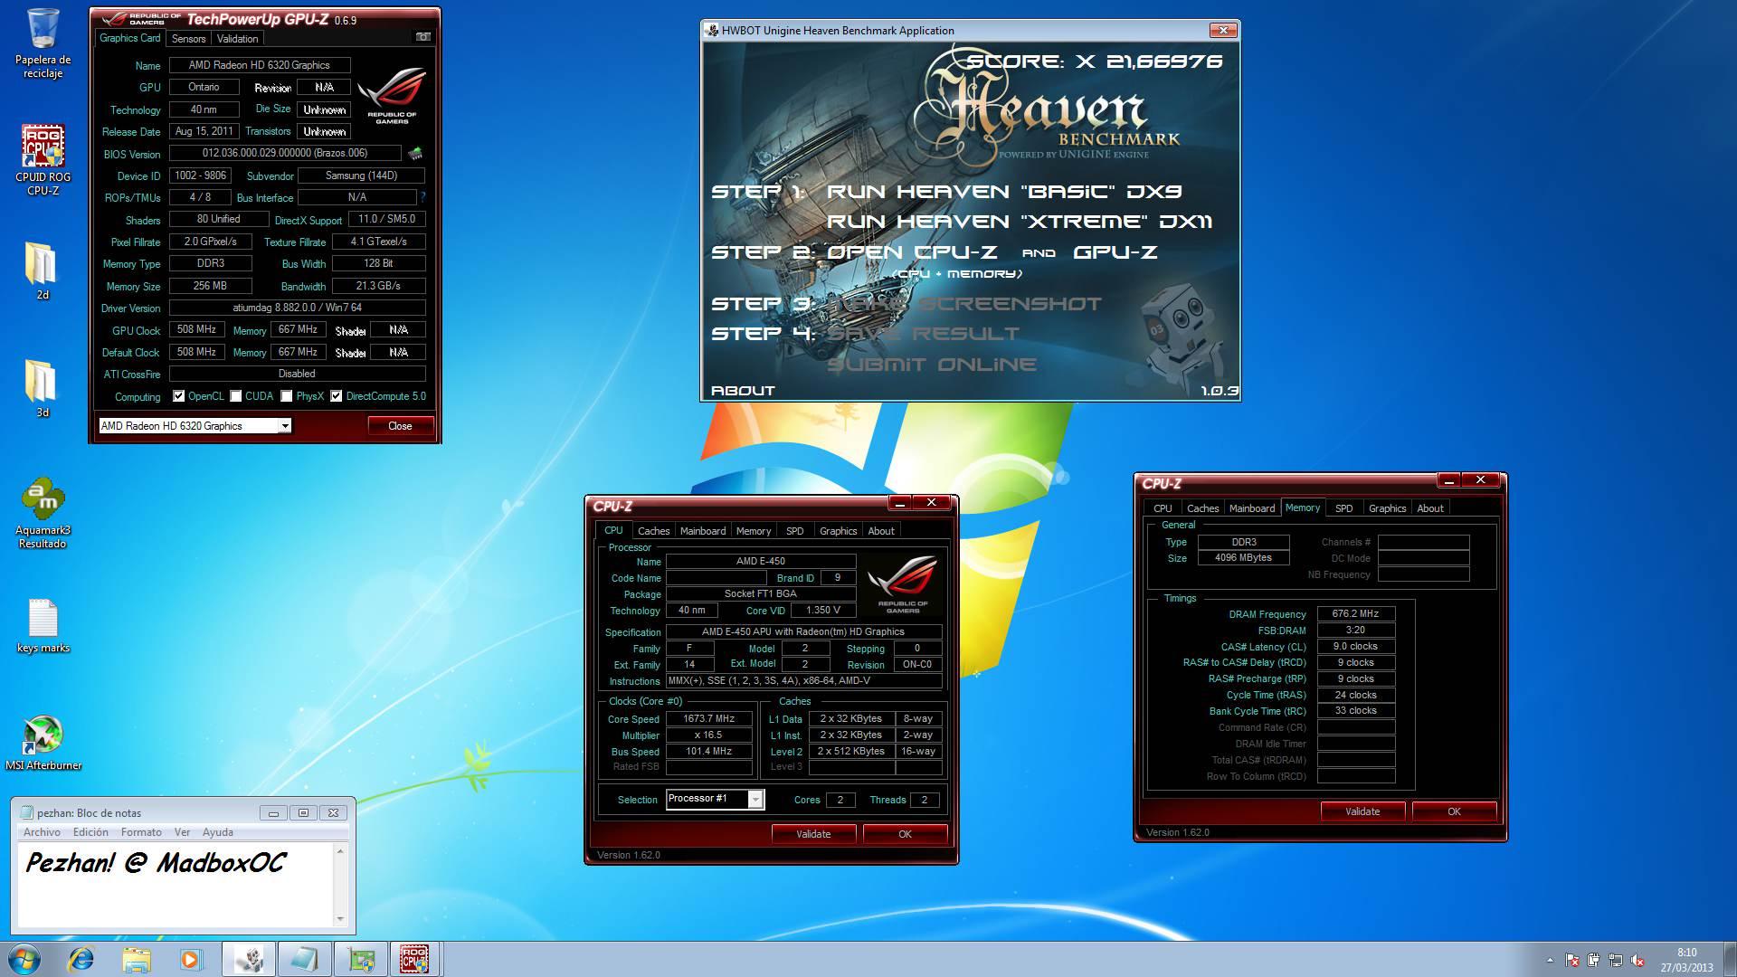Click Validate in the CPU-Z CPU window

[x=813, y=834]
